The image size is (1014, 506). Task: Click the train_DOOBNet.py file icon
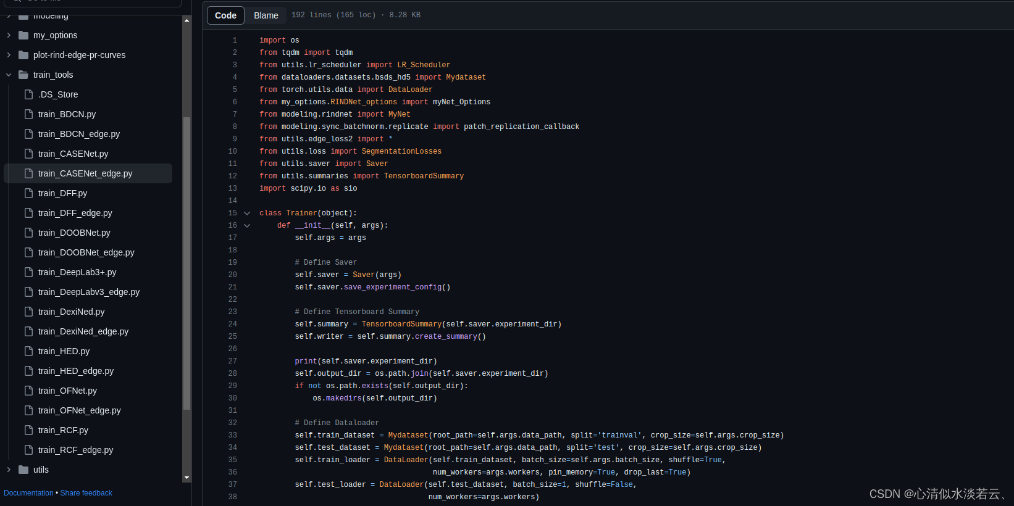(28, 233)
